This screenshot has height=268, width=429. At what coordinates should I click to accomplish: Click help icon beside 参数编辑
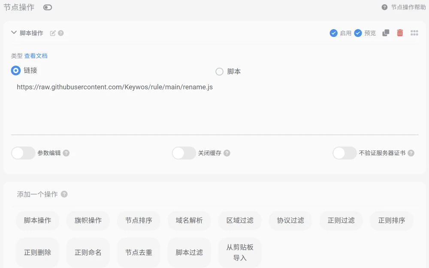click(66, 153)
